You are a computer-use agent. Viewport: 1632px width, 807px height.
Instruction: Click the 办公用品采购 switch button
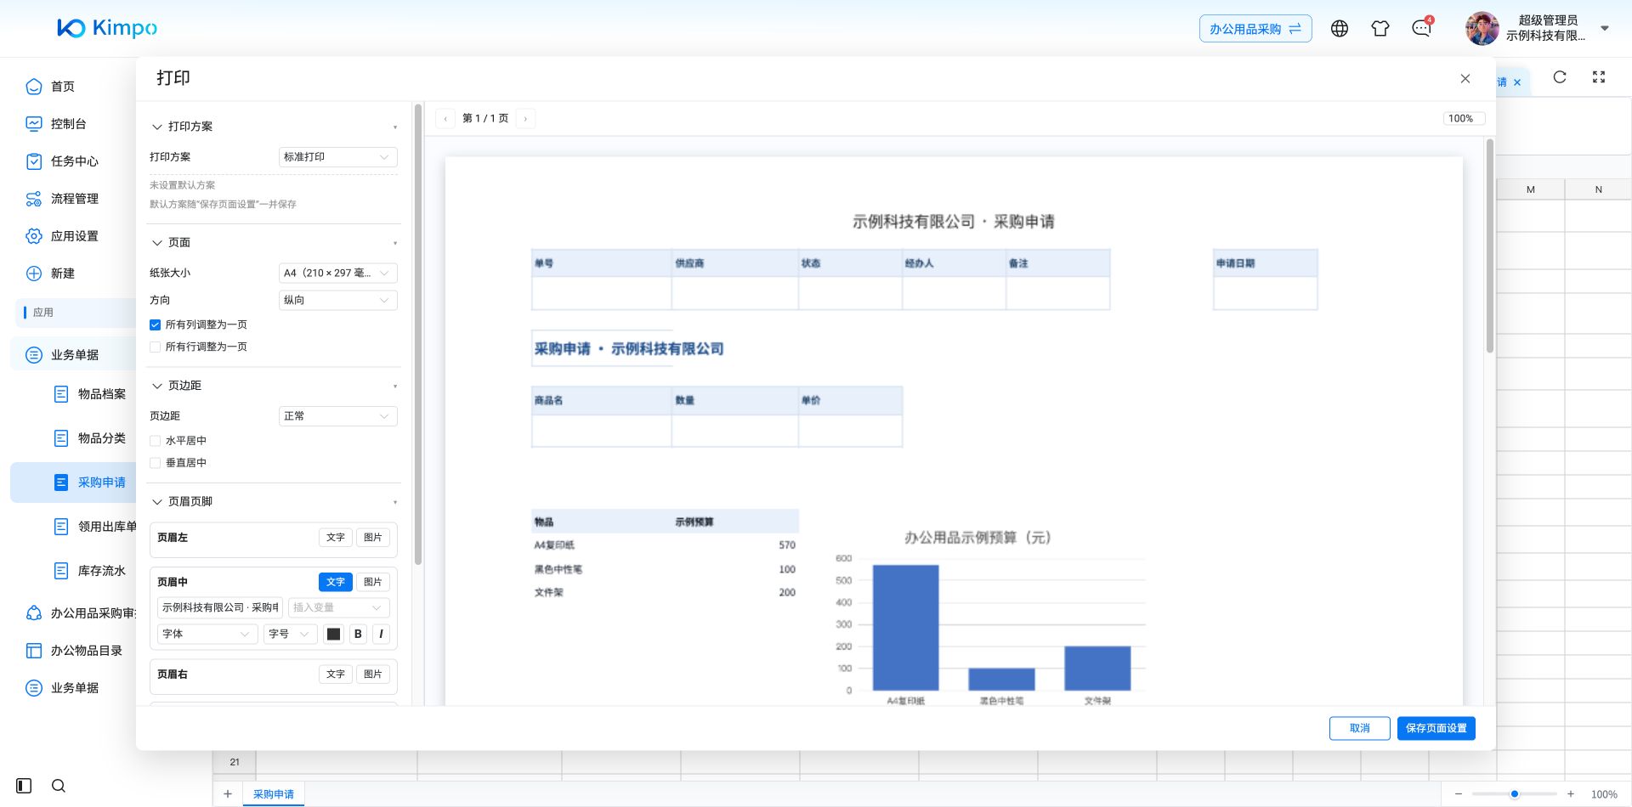(x=1255, y=29)
